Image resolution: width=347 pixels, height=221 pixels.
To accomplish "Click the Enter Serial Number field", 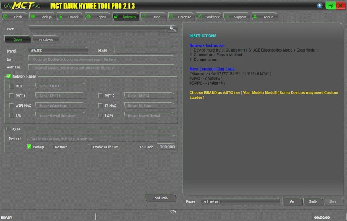I will pos(61,115).
